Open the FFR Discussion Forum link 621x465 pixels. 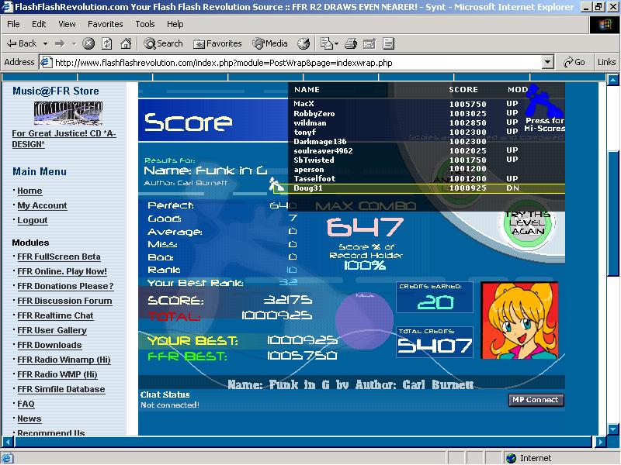pos(64,301)
